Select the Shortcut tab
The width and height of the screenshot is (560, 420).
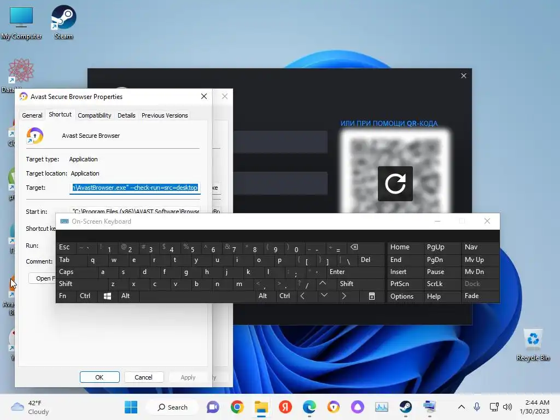(x=60, y=114)
